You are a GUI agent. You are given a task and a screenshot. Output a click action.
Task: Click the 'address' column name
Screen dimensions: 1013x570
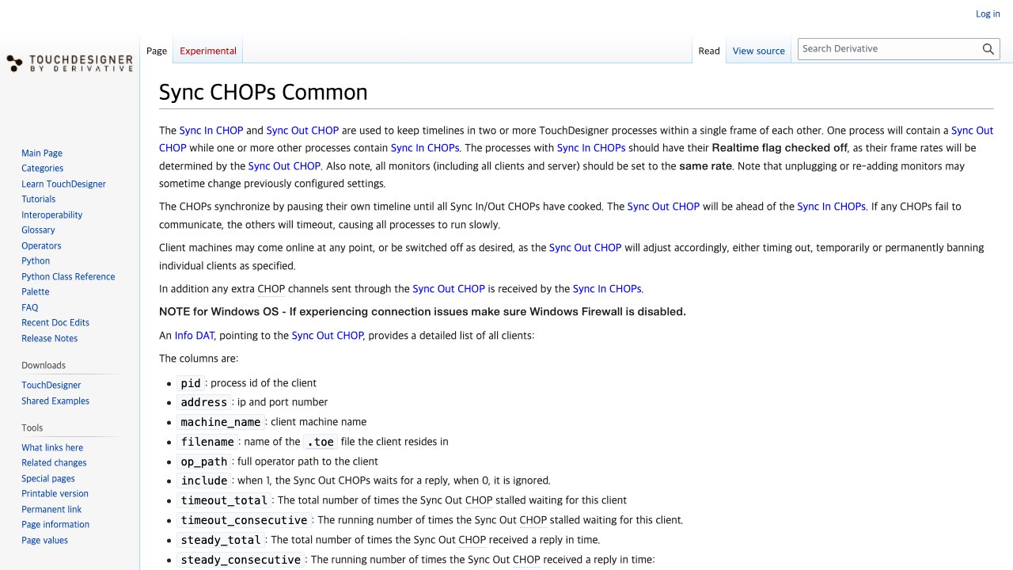click(204, 402)
